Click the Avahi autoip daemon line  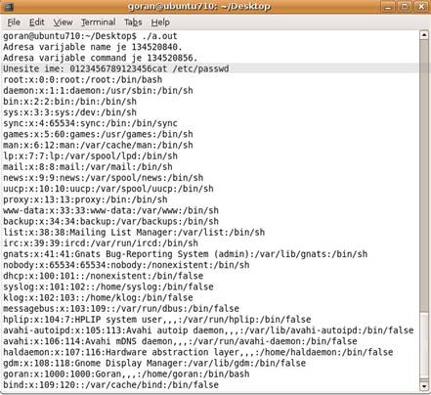pos(208,330)
